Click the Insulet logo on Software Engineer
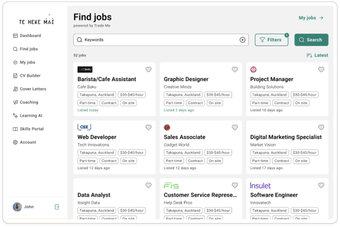340x227 pixels. point(260,185)
